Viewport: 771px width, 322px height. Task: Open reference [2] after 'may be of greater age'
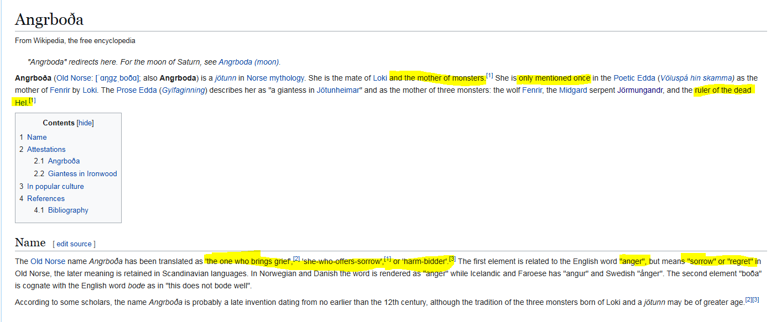(x=748, y=300)
